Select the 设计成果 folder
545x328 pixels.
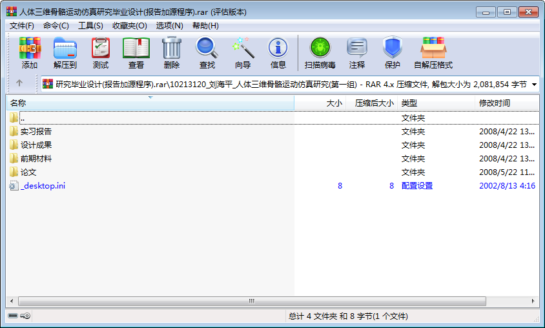pos(36,145)
